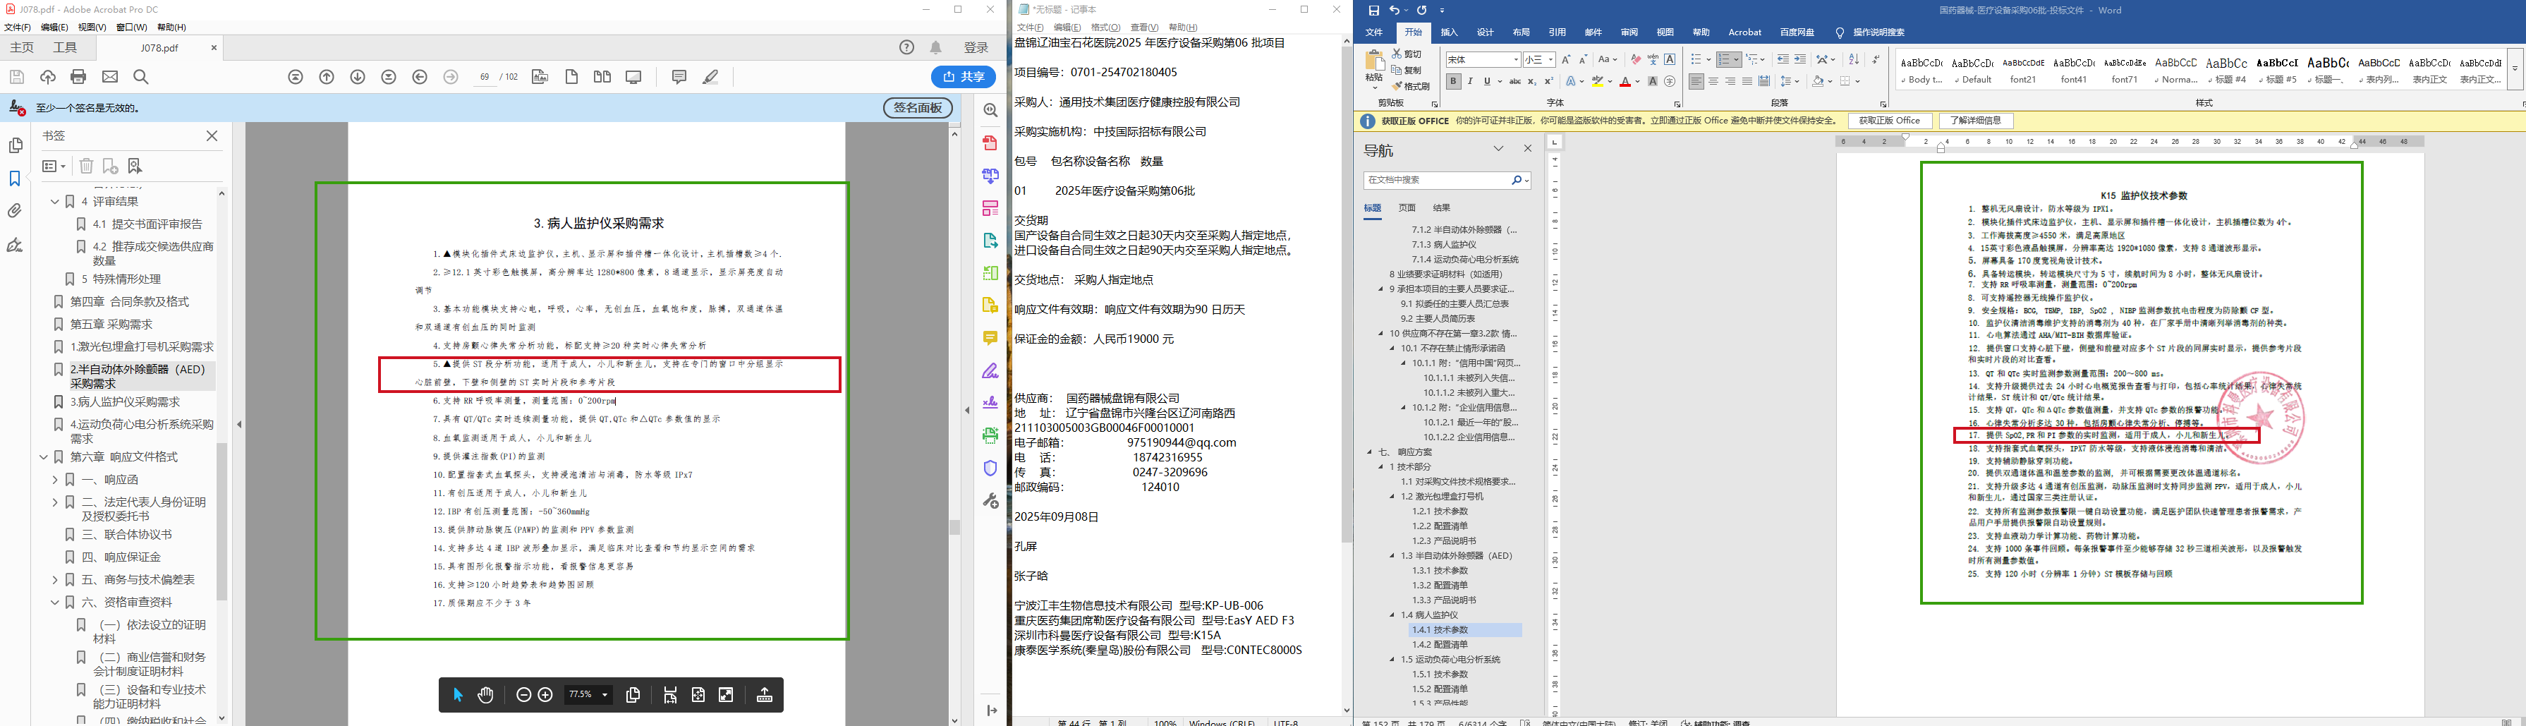Pick the red font color in Word
Image resolution: width=2526 pixels, height=726 pixels.
[x=1625, y=81]
